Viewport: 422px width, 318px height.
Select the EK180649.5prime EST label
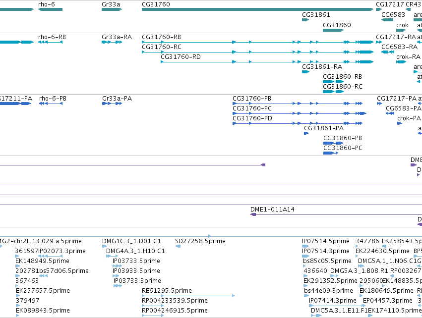coord(386,291)
